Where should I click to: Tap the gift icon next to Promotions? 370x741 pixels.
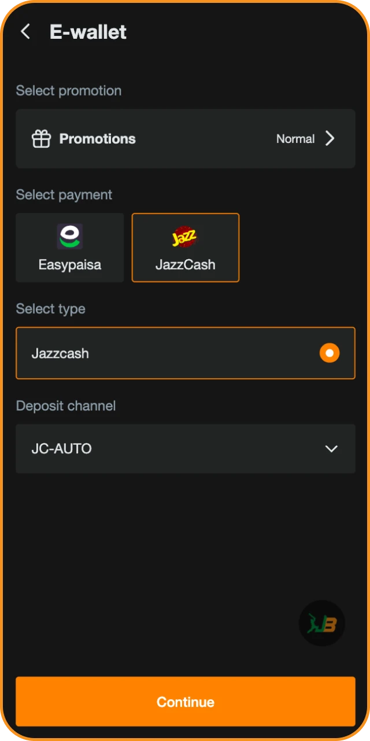[40, 138]
